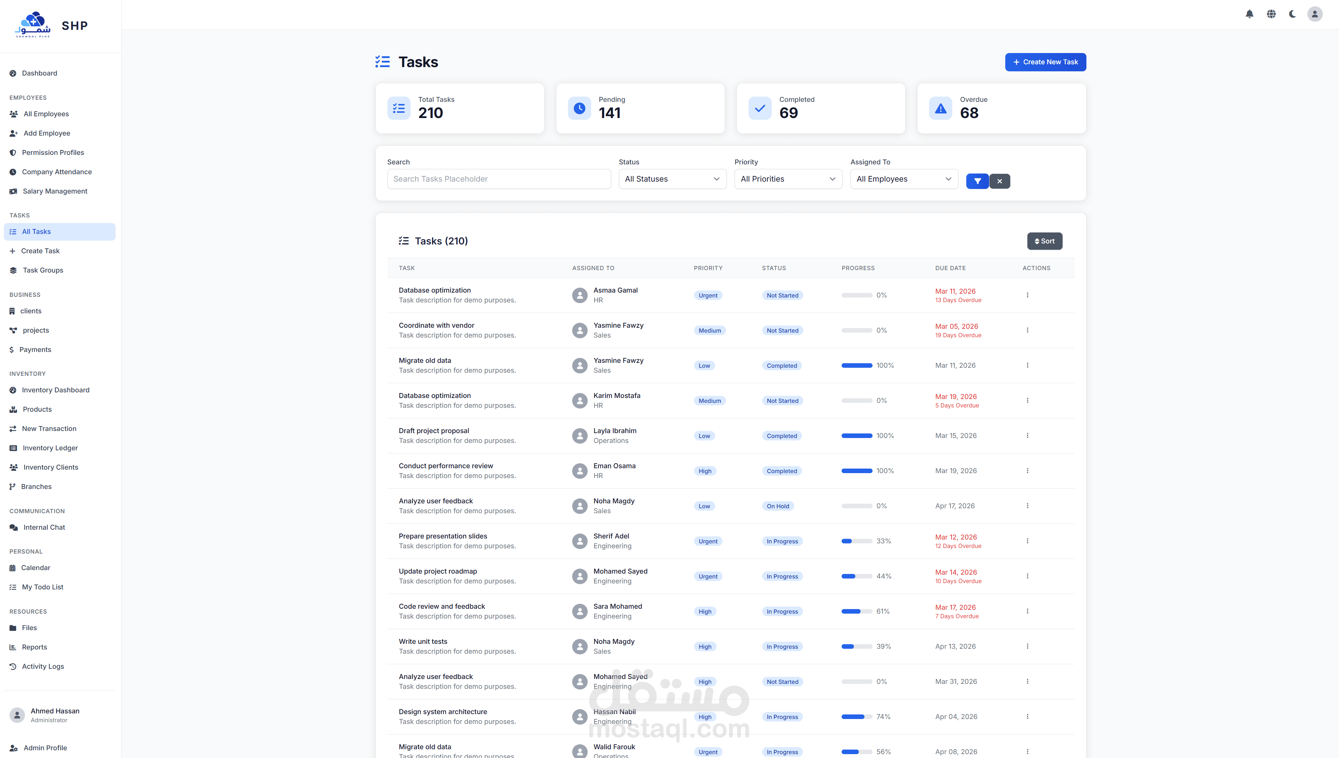Go to Task Groups in sidebar

pos(43,270)
